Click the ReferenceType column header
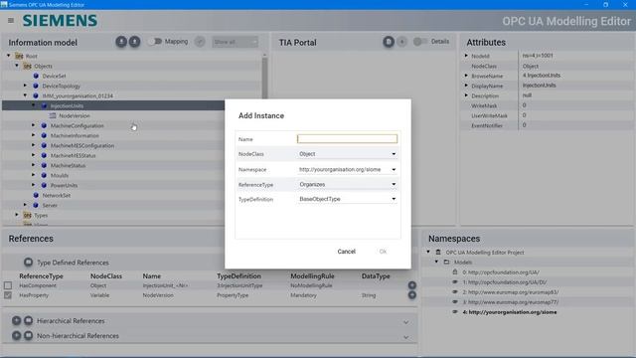 [41, 276]
